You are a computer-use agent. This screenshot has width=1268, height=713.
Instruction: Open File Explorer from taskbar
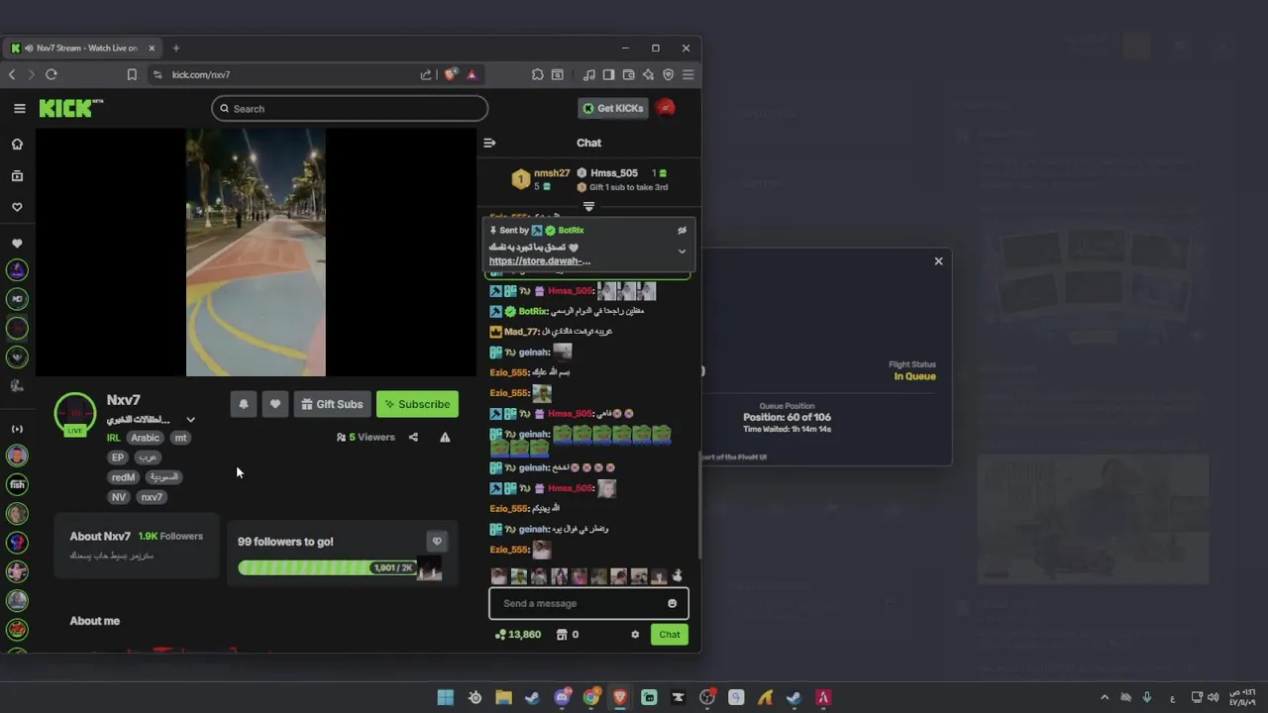[x=503, y=697]
